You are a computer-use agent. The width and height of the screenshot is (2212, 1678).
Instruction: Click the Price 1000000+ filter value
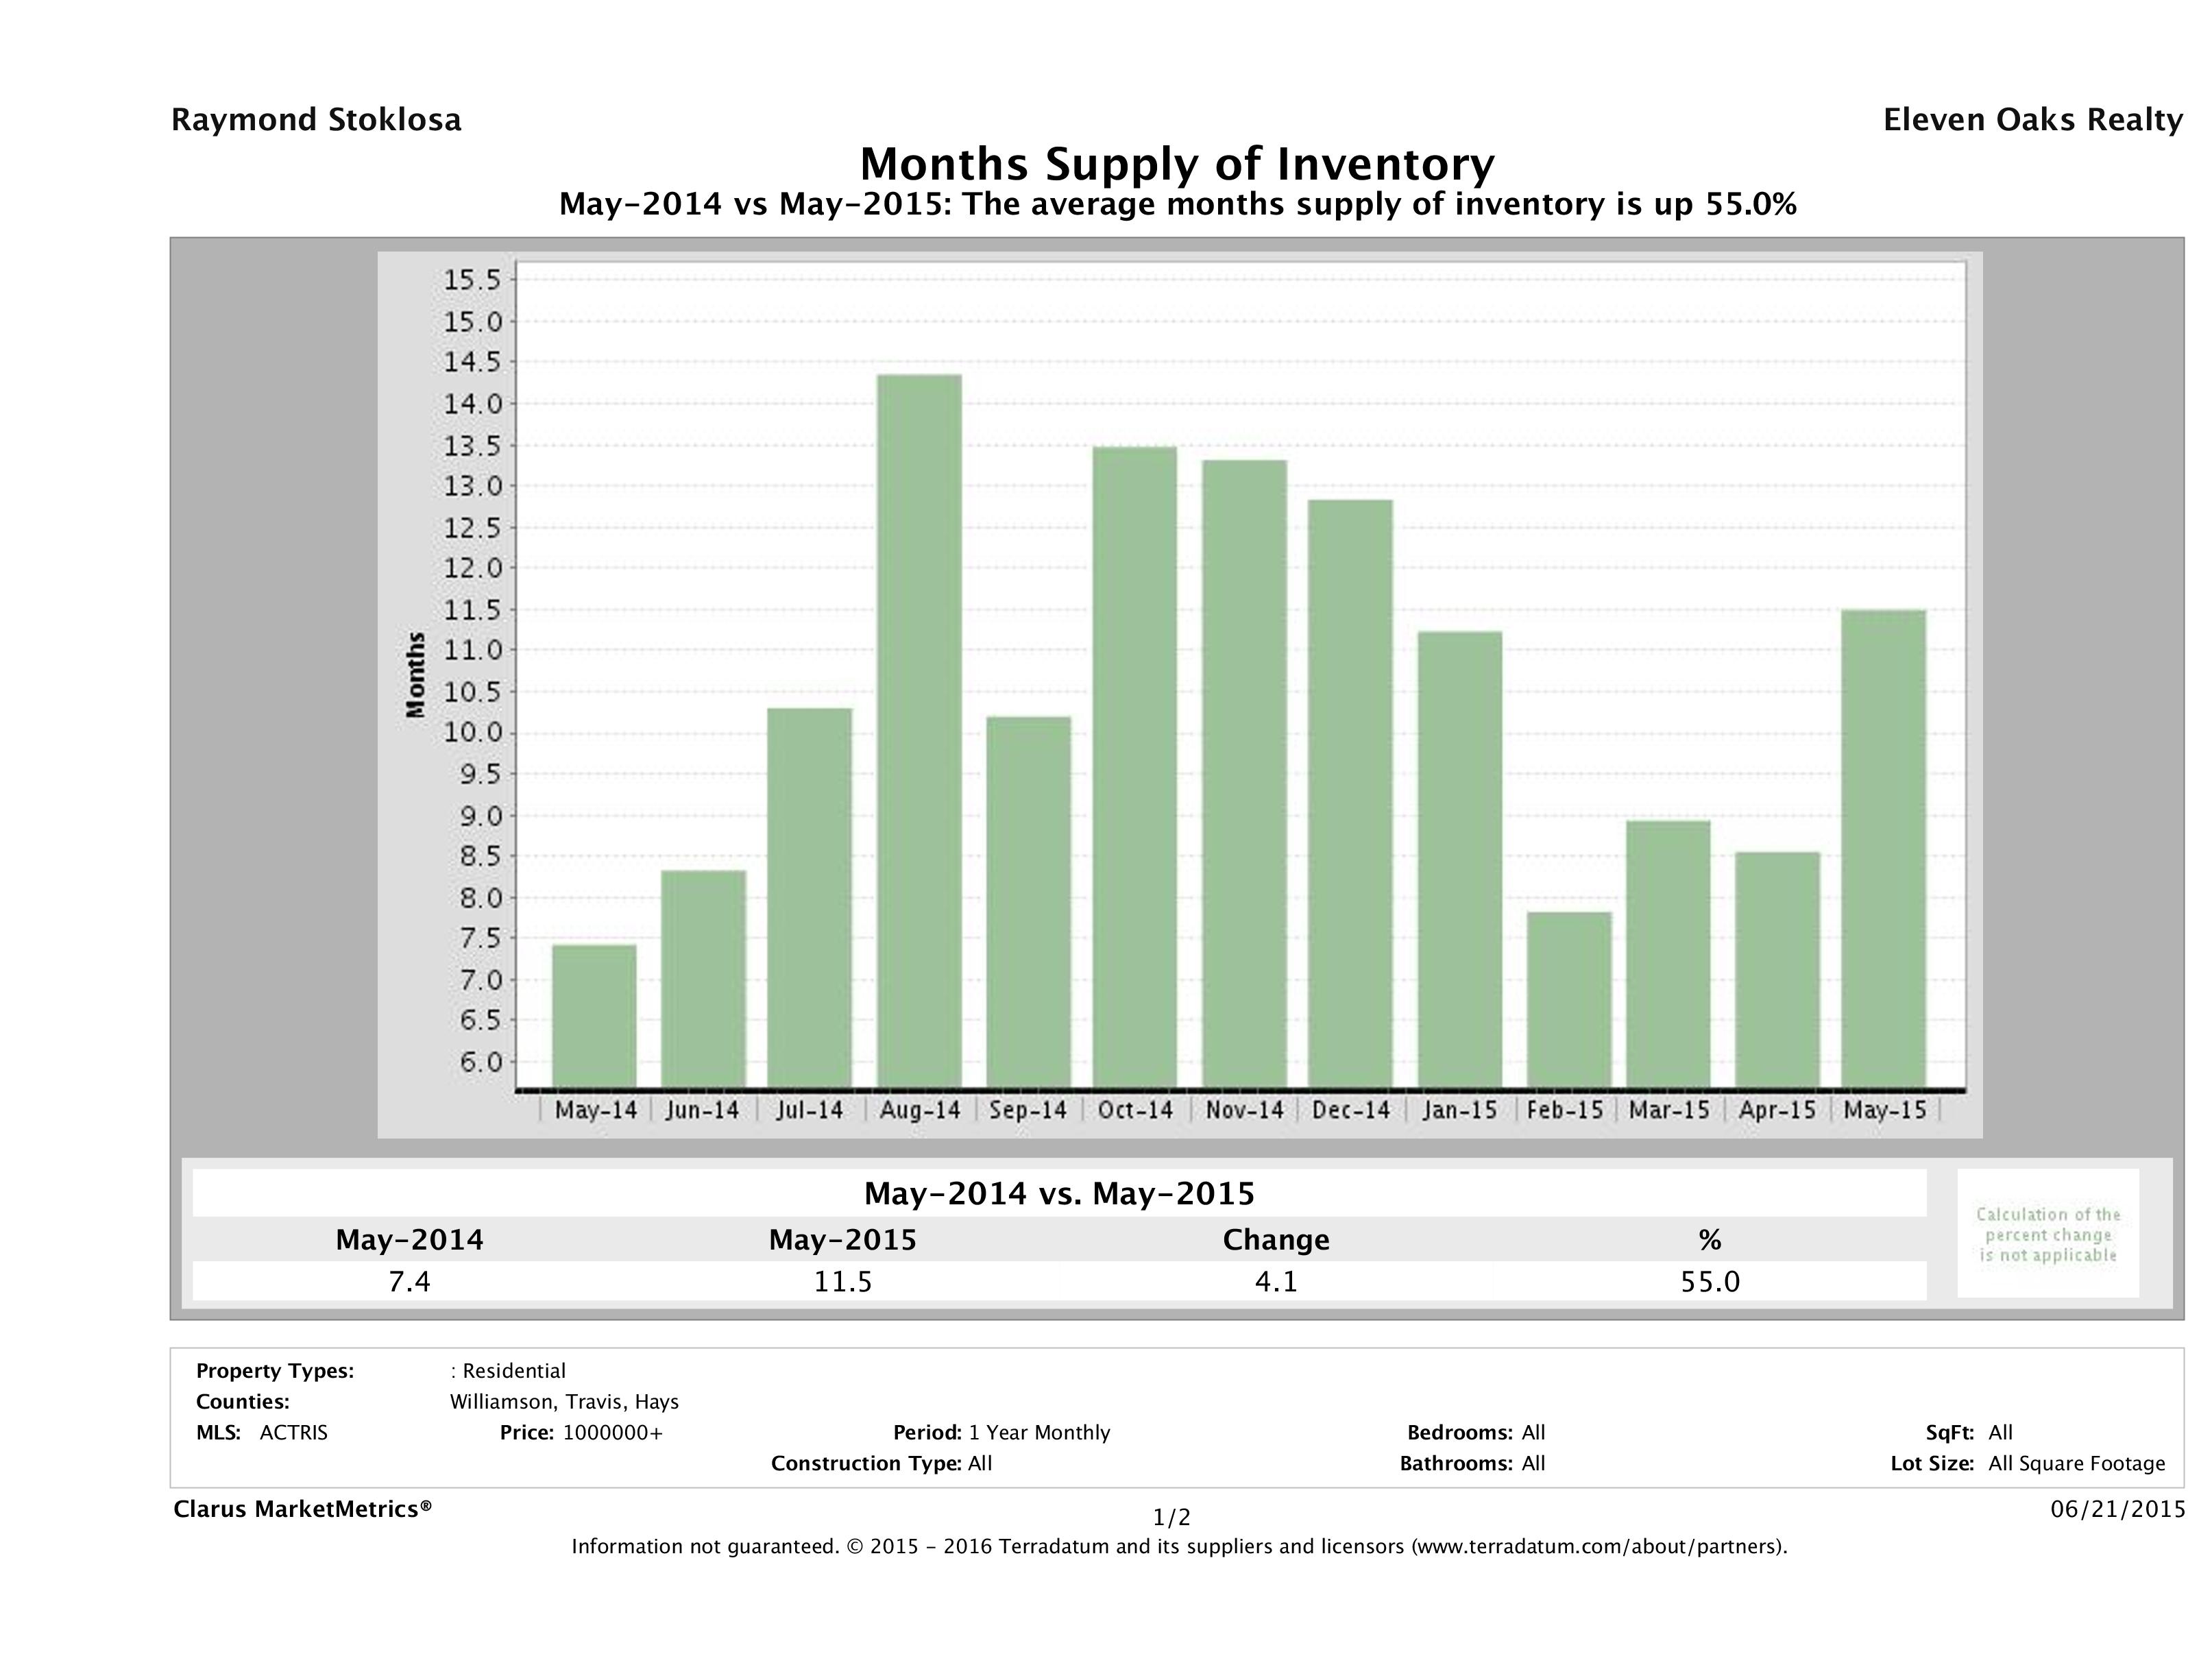coord(612,1433)
